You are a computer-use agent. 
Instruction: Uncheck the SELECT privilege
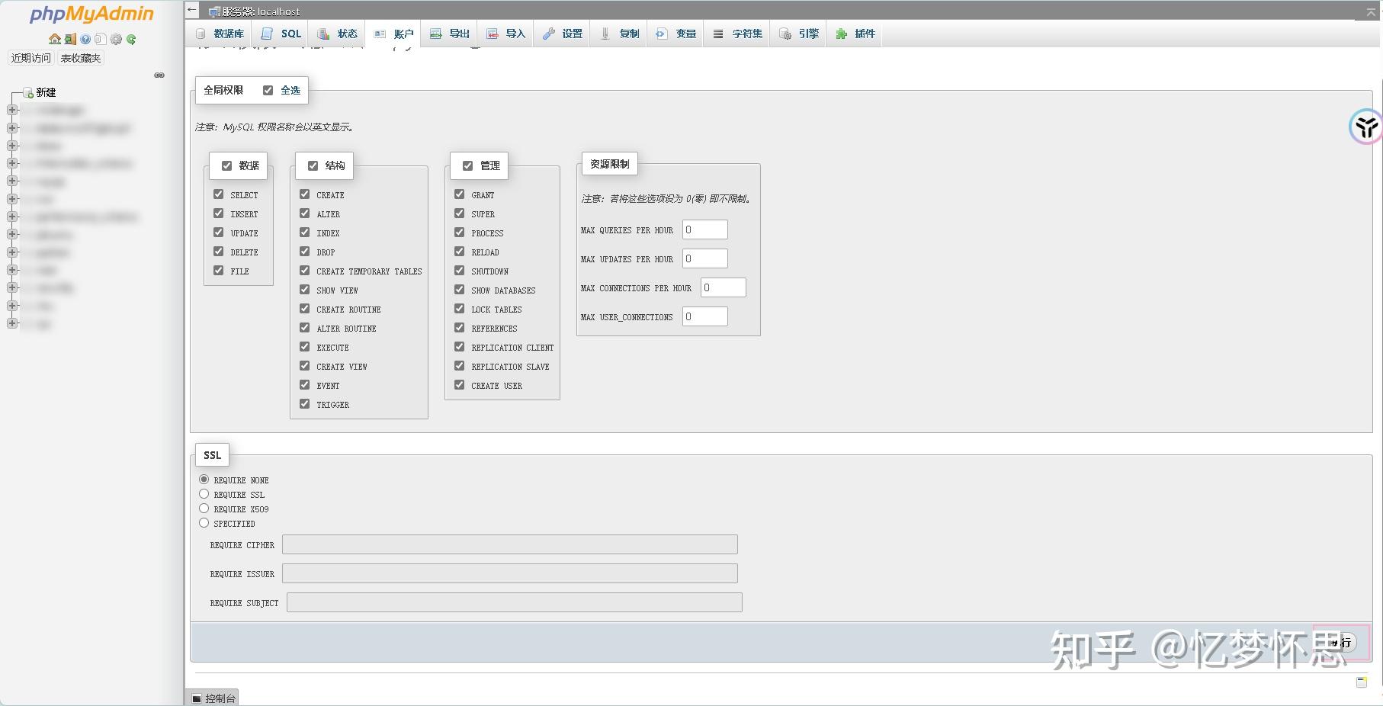point(219,194)
